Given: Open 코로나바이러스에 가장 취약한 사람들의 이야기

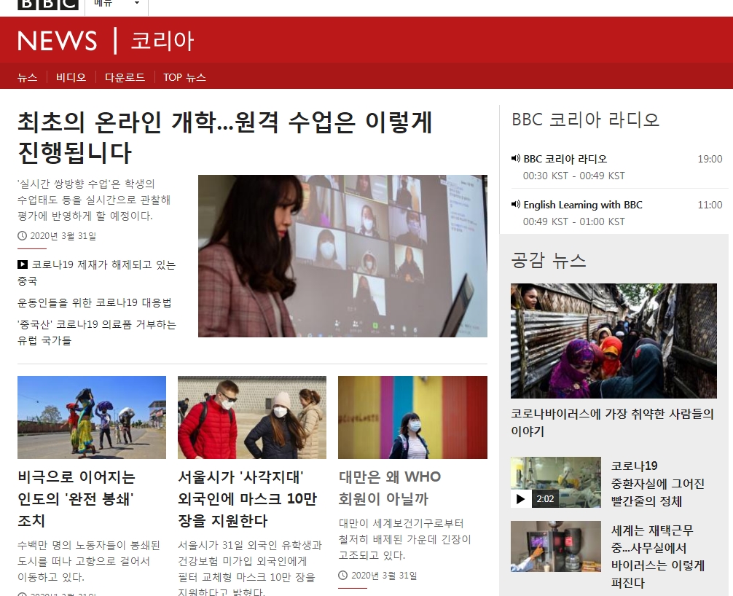Looking at the screenshot, I should click(612, 422).
